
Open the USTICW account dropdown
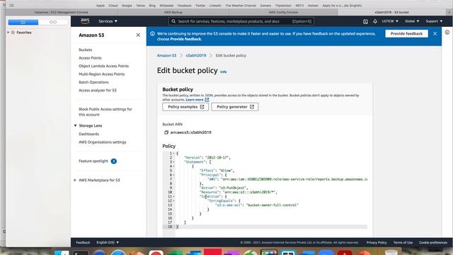point(390,21)
